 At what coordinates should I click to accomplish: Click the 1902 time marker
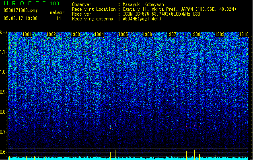point(51,34)
